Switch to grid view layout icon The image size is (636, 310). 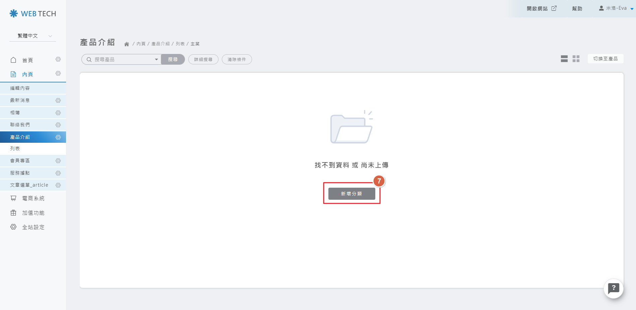pyautogui.click(x=576, y=59)
